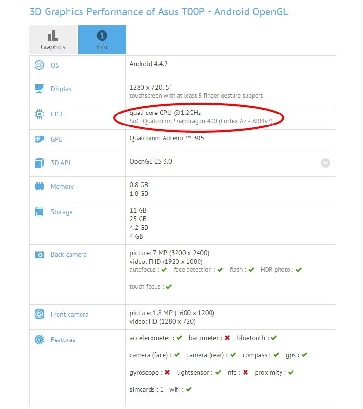
Task: Click the 11 GB storage value
Action: [x=138, y=210]
